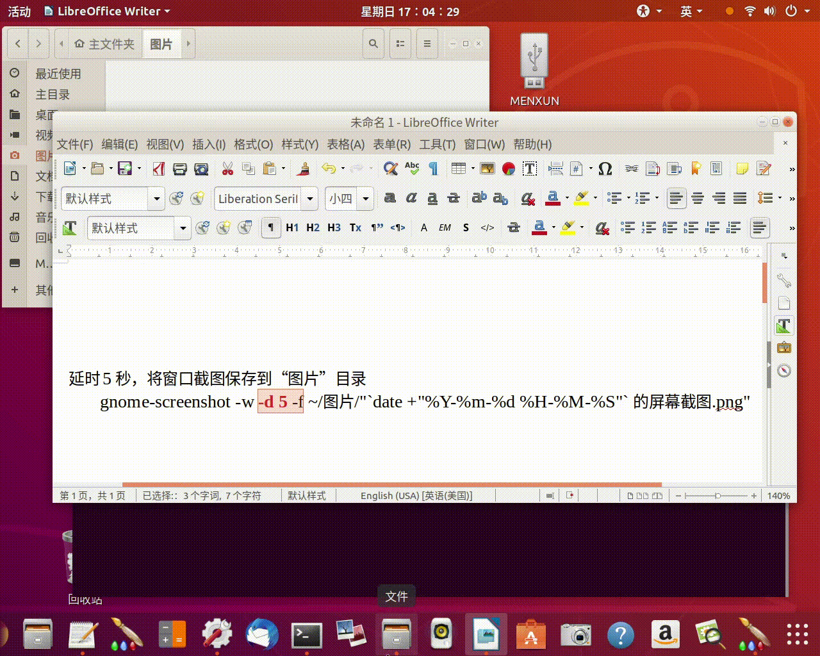This screenshot has height=656, width=820.
Task: Open font color dropdown arrow in formatting toolbar
Action: click(567, 199)
